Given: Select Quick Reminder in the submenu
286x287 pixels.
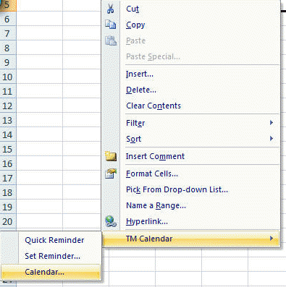Looking at the screenshot, I should [54, 240].
